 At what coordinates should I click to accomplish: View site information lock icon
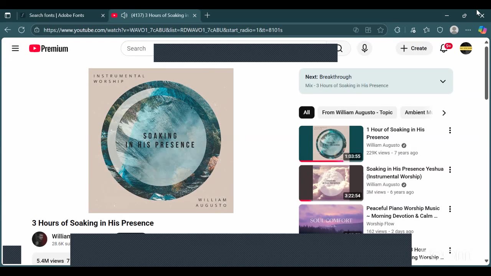[36, 30]
